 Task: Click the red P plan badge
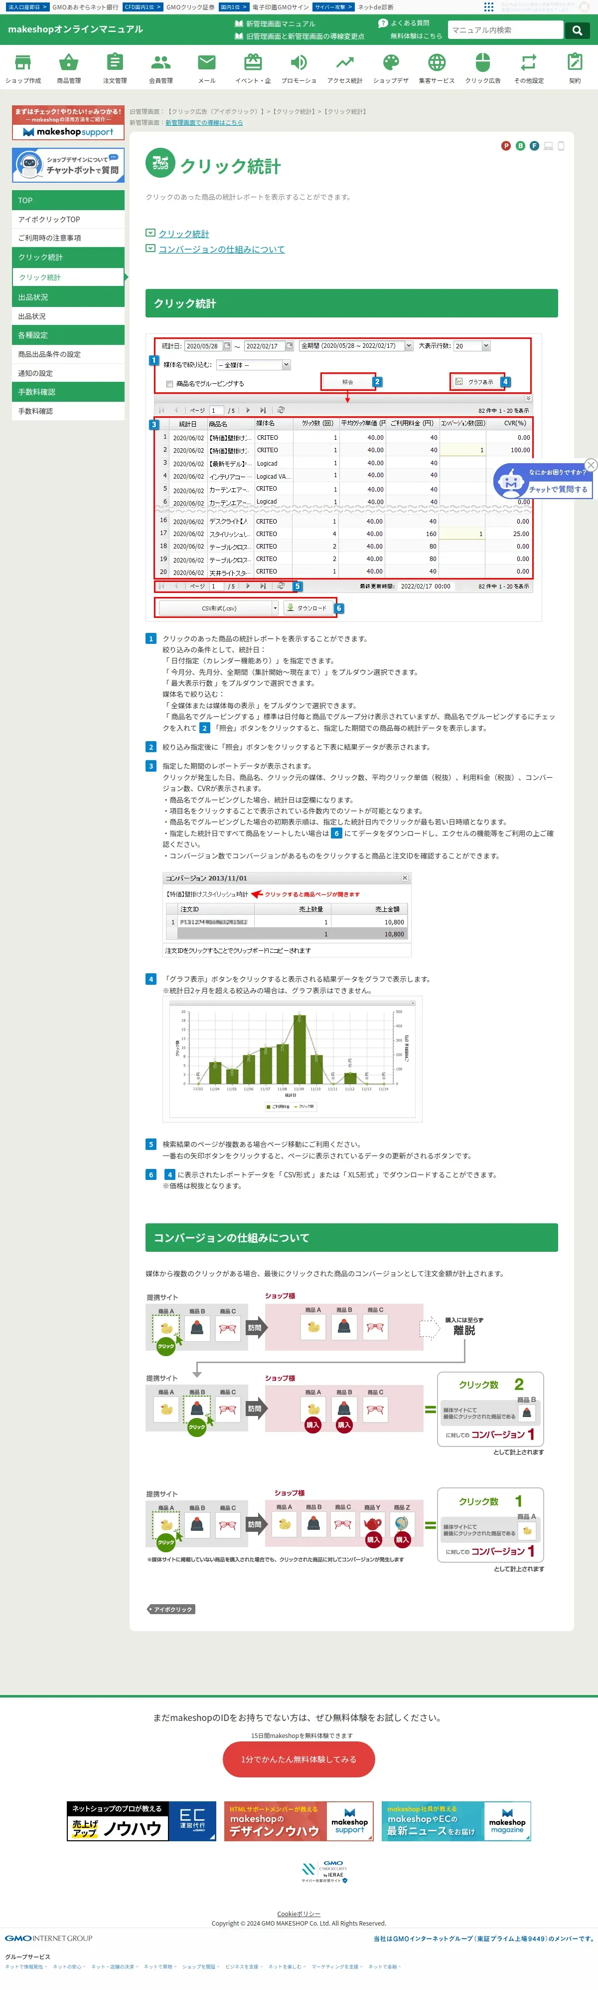506,145
